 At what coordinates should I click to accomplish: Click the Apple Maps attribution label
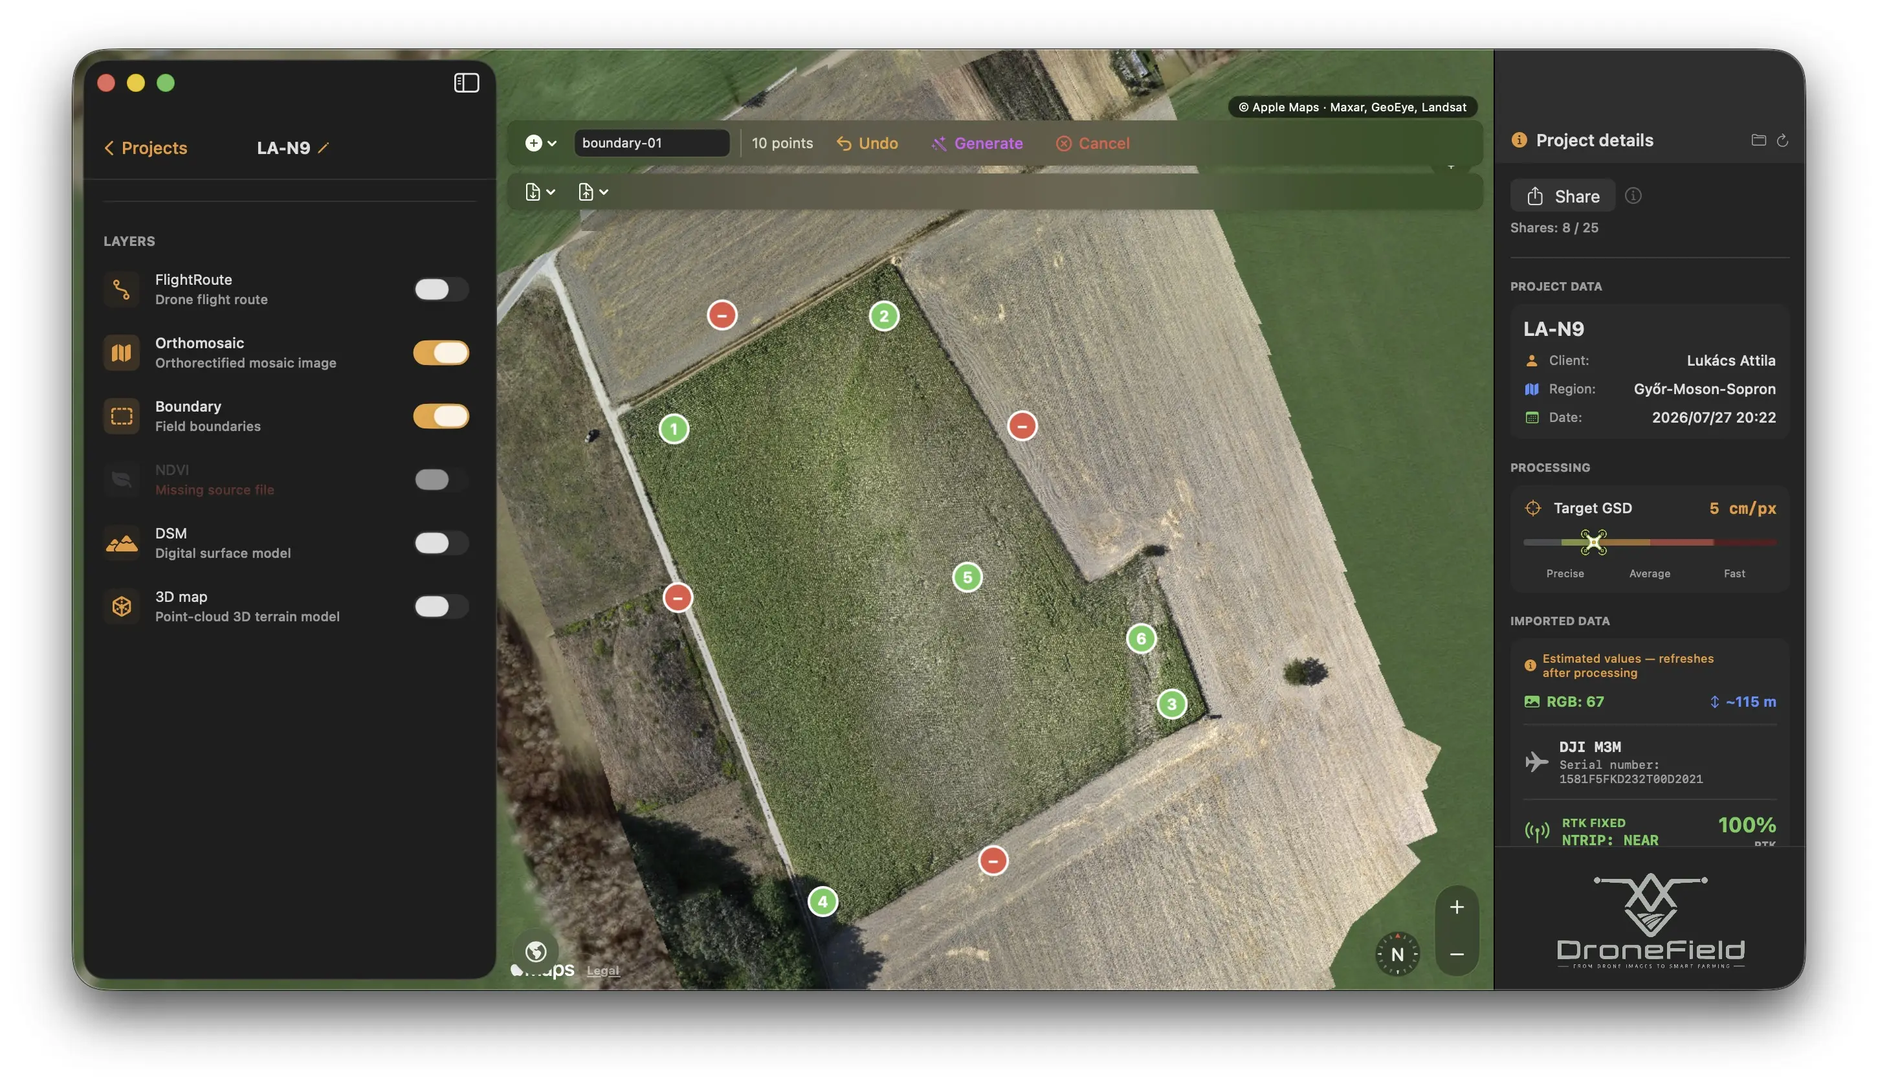pyautogui.click(x=1351, y=107)
